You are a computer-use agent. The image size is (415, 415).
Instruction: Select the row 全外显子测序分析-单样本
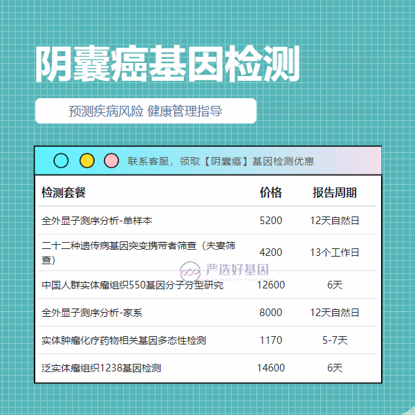tap(207, 221)
